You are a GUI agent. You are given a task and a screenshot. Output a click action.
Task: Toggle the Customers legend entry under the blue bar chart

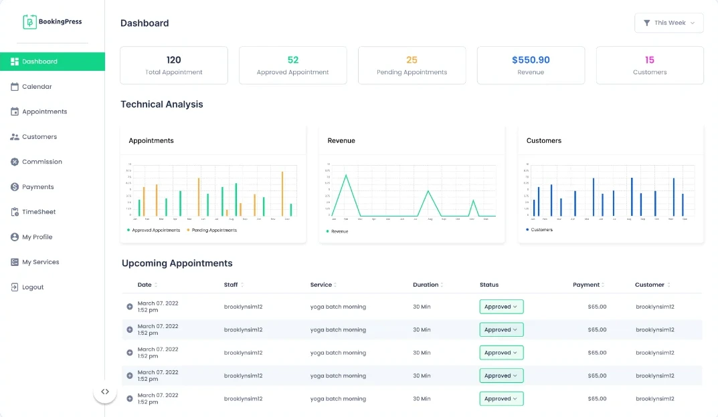(x=539, y=229)
